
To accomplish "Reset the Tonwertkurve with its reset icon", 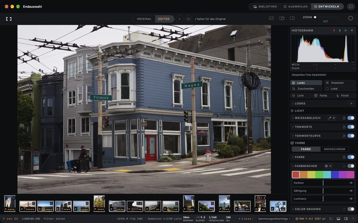I will [x=344, y=136].
